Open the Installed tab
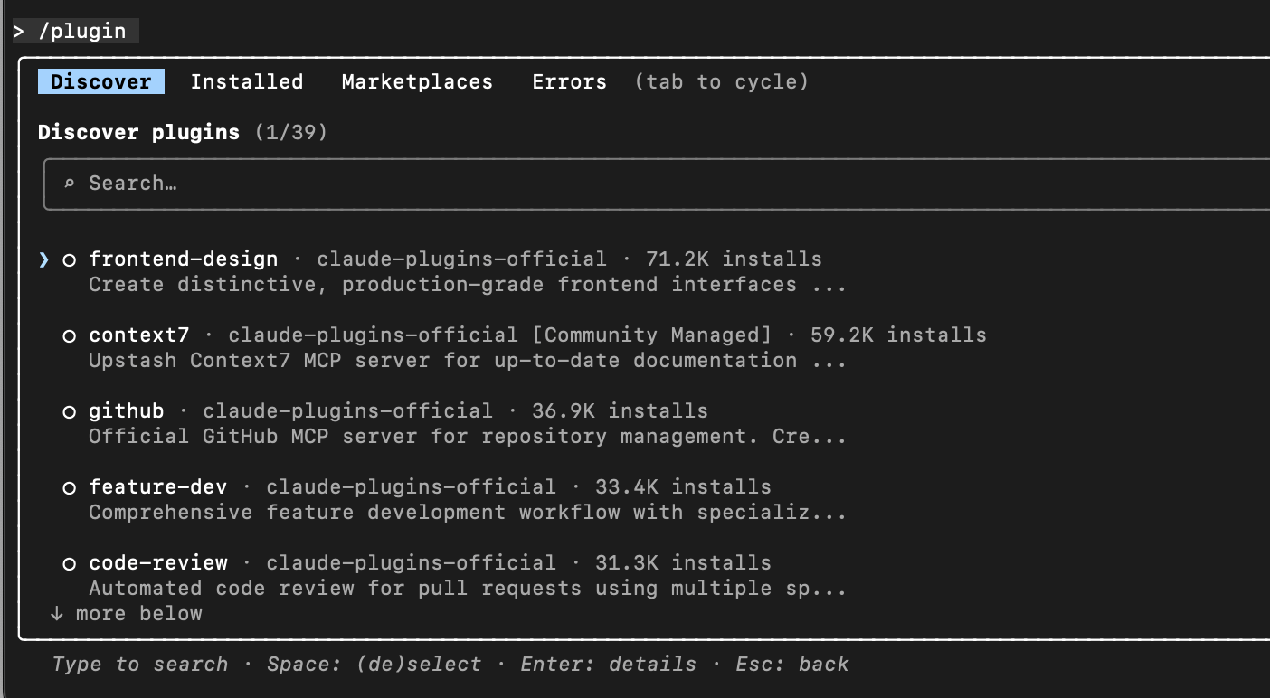This screenshot has height=698, width=1270. pos(246,82)
